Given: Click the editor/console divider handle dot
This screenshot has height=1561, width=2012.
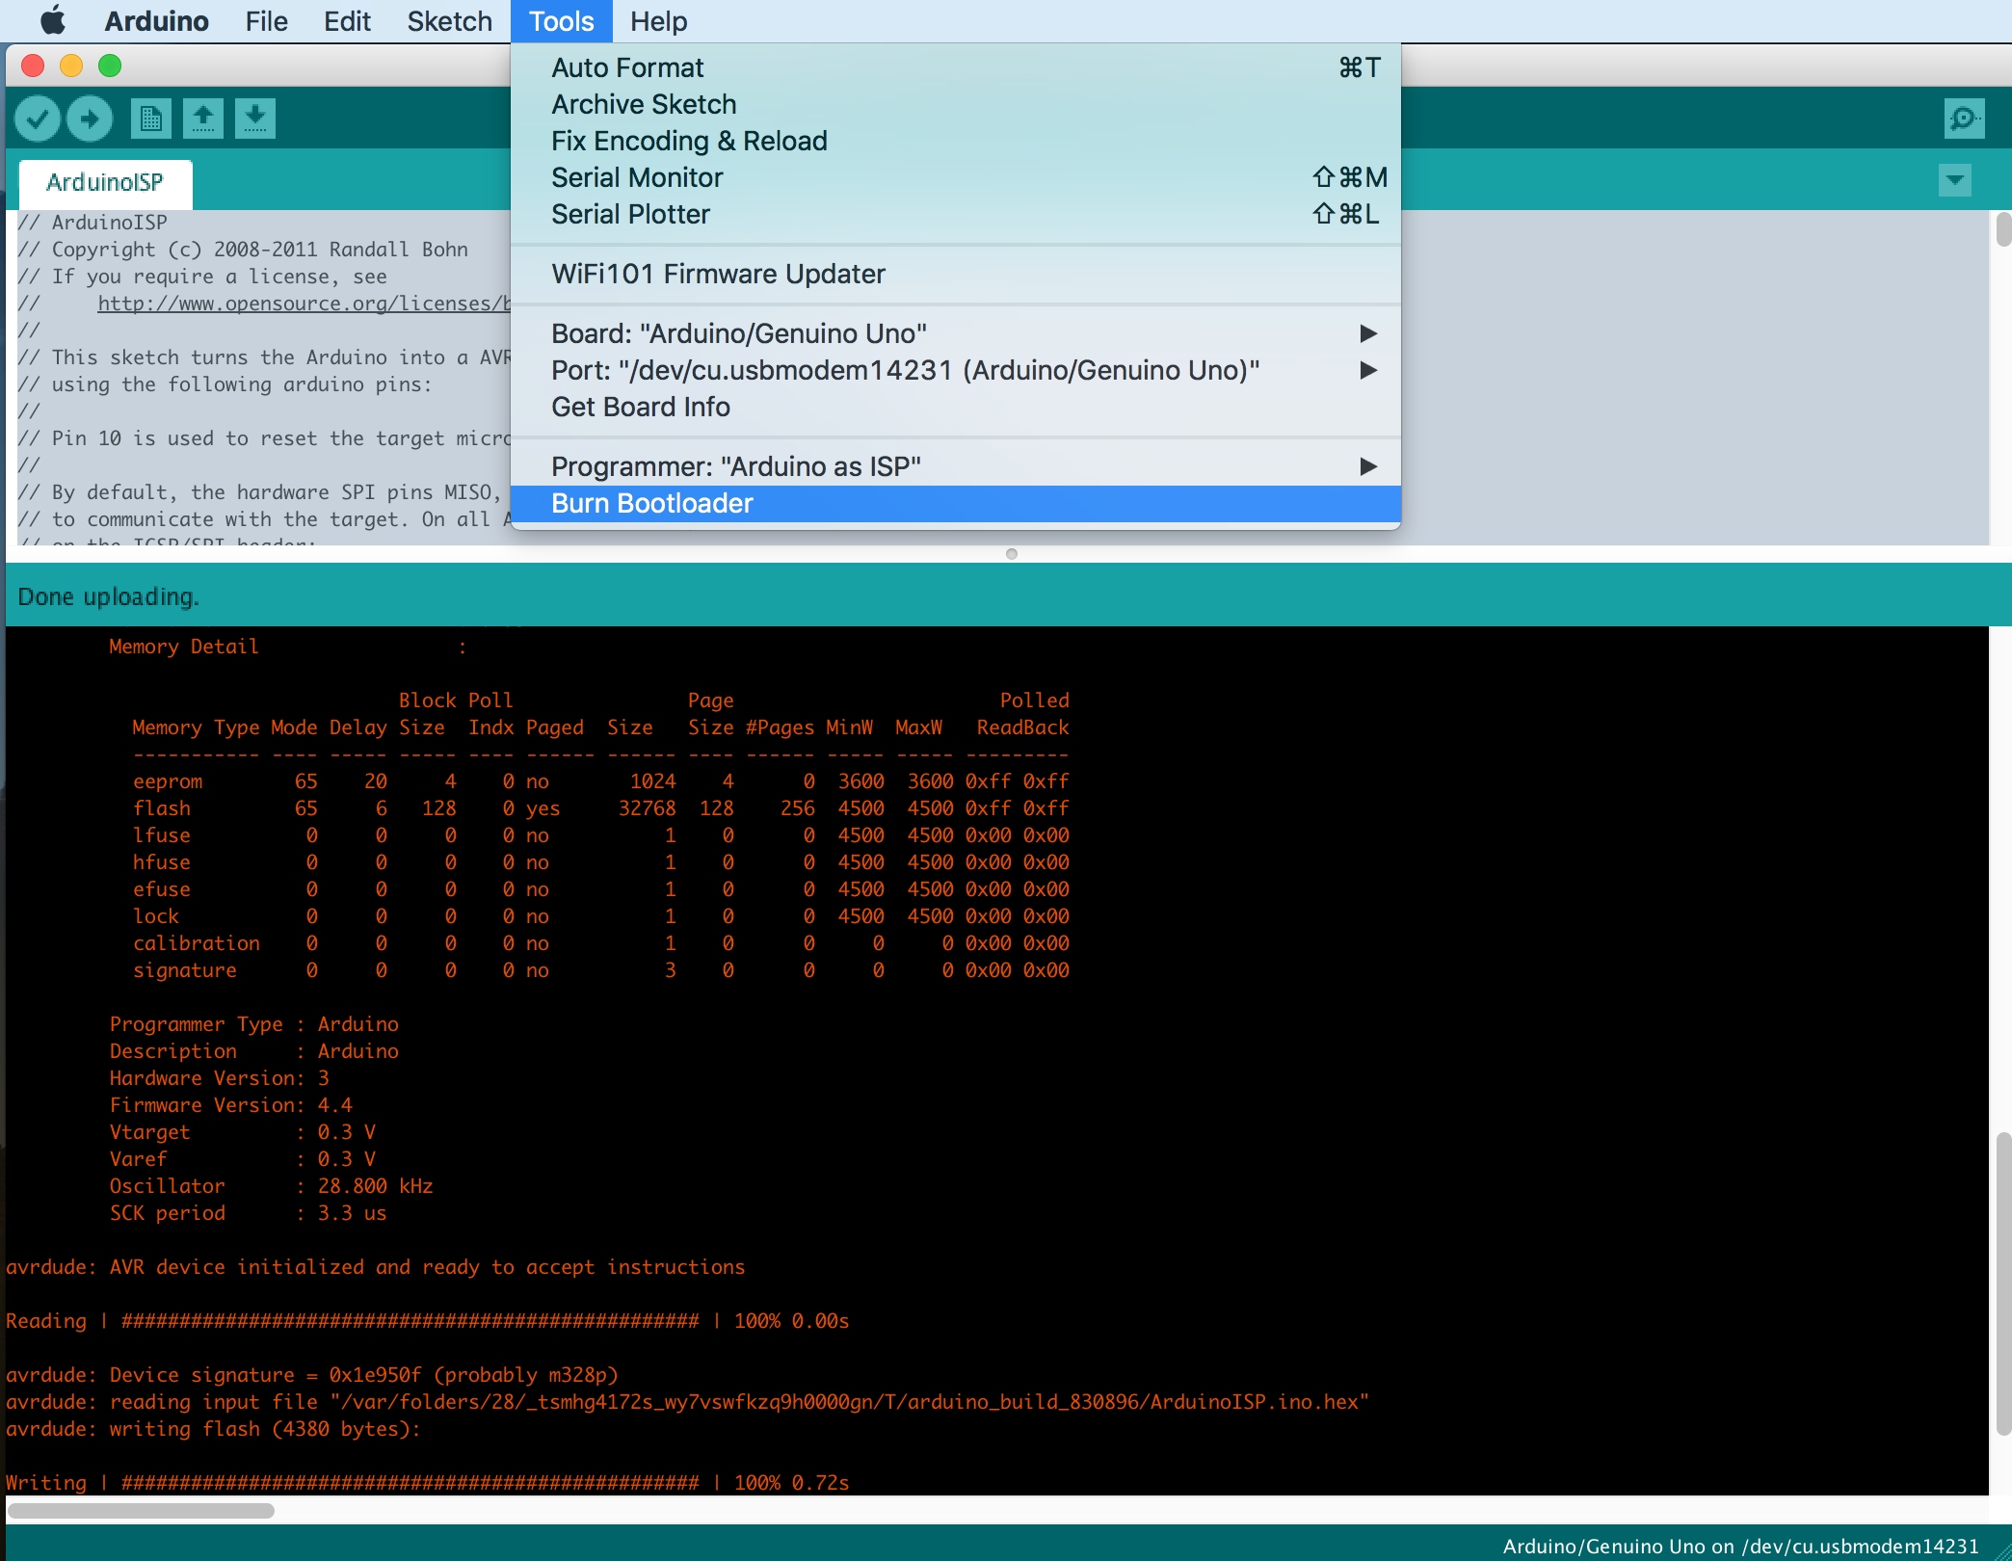Looking at the screenshot, I should [x=1011, y=554].
